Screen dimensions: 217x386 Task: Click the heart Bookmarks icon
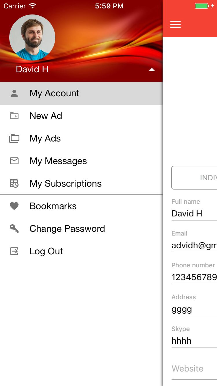14,206
